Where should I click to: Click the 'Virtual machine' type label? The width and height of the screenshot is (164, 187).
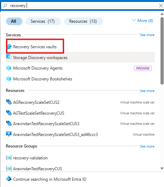click(x=144, y=135)
